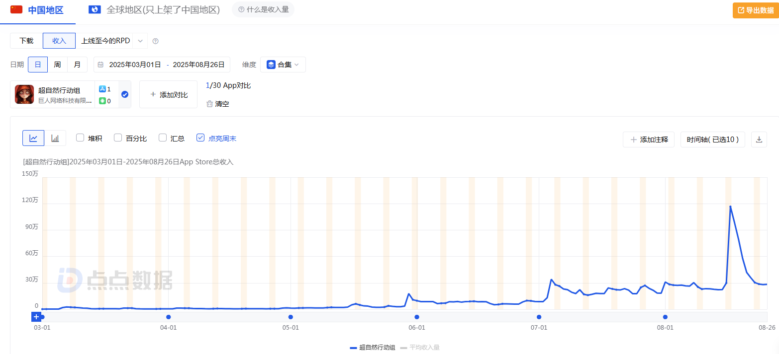Viewport: 779px width, 354px height.
Task: Click the 添加对比 button
Action: click(x=169, y=94)
